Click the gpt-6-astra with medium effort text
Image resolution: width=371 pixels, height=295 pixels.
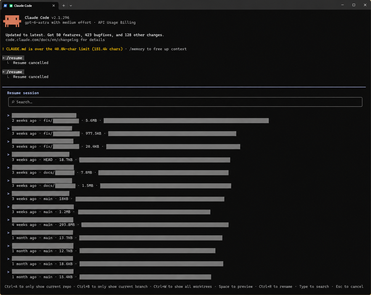[58, 22]
